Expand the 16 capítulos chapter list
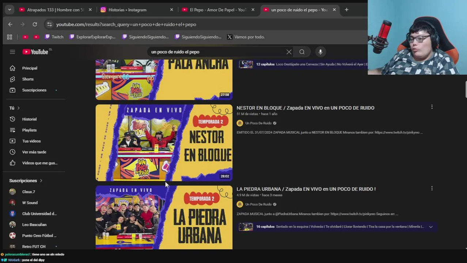This screenshot has width=467, height=263. pos(431,227)
